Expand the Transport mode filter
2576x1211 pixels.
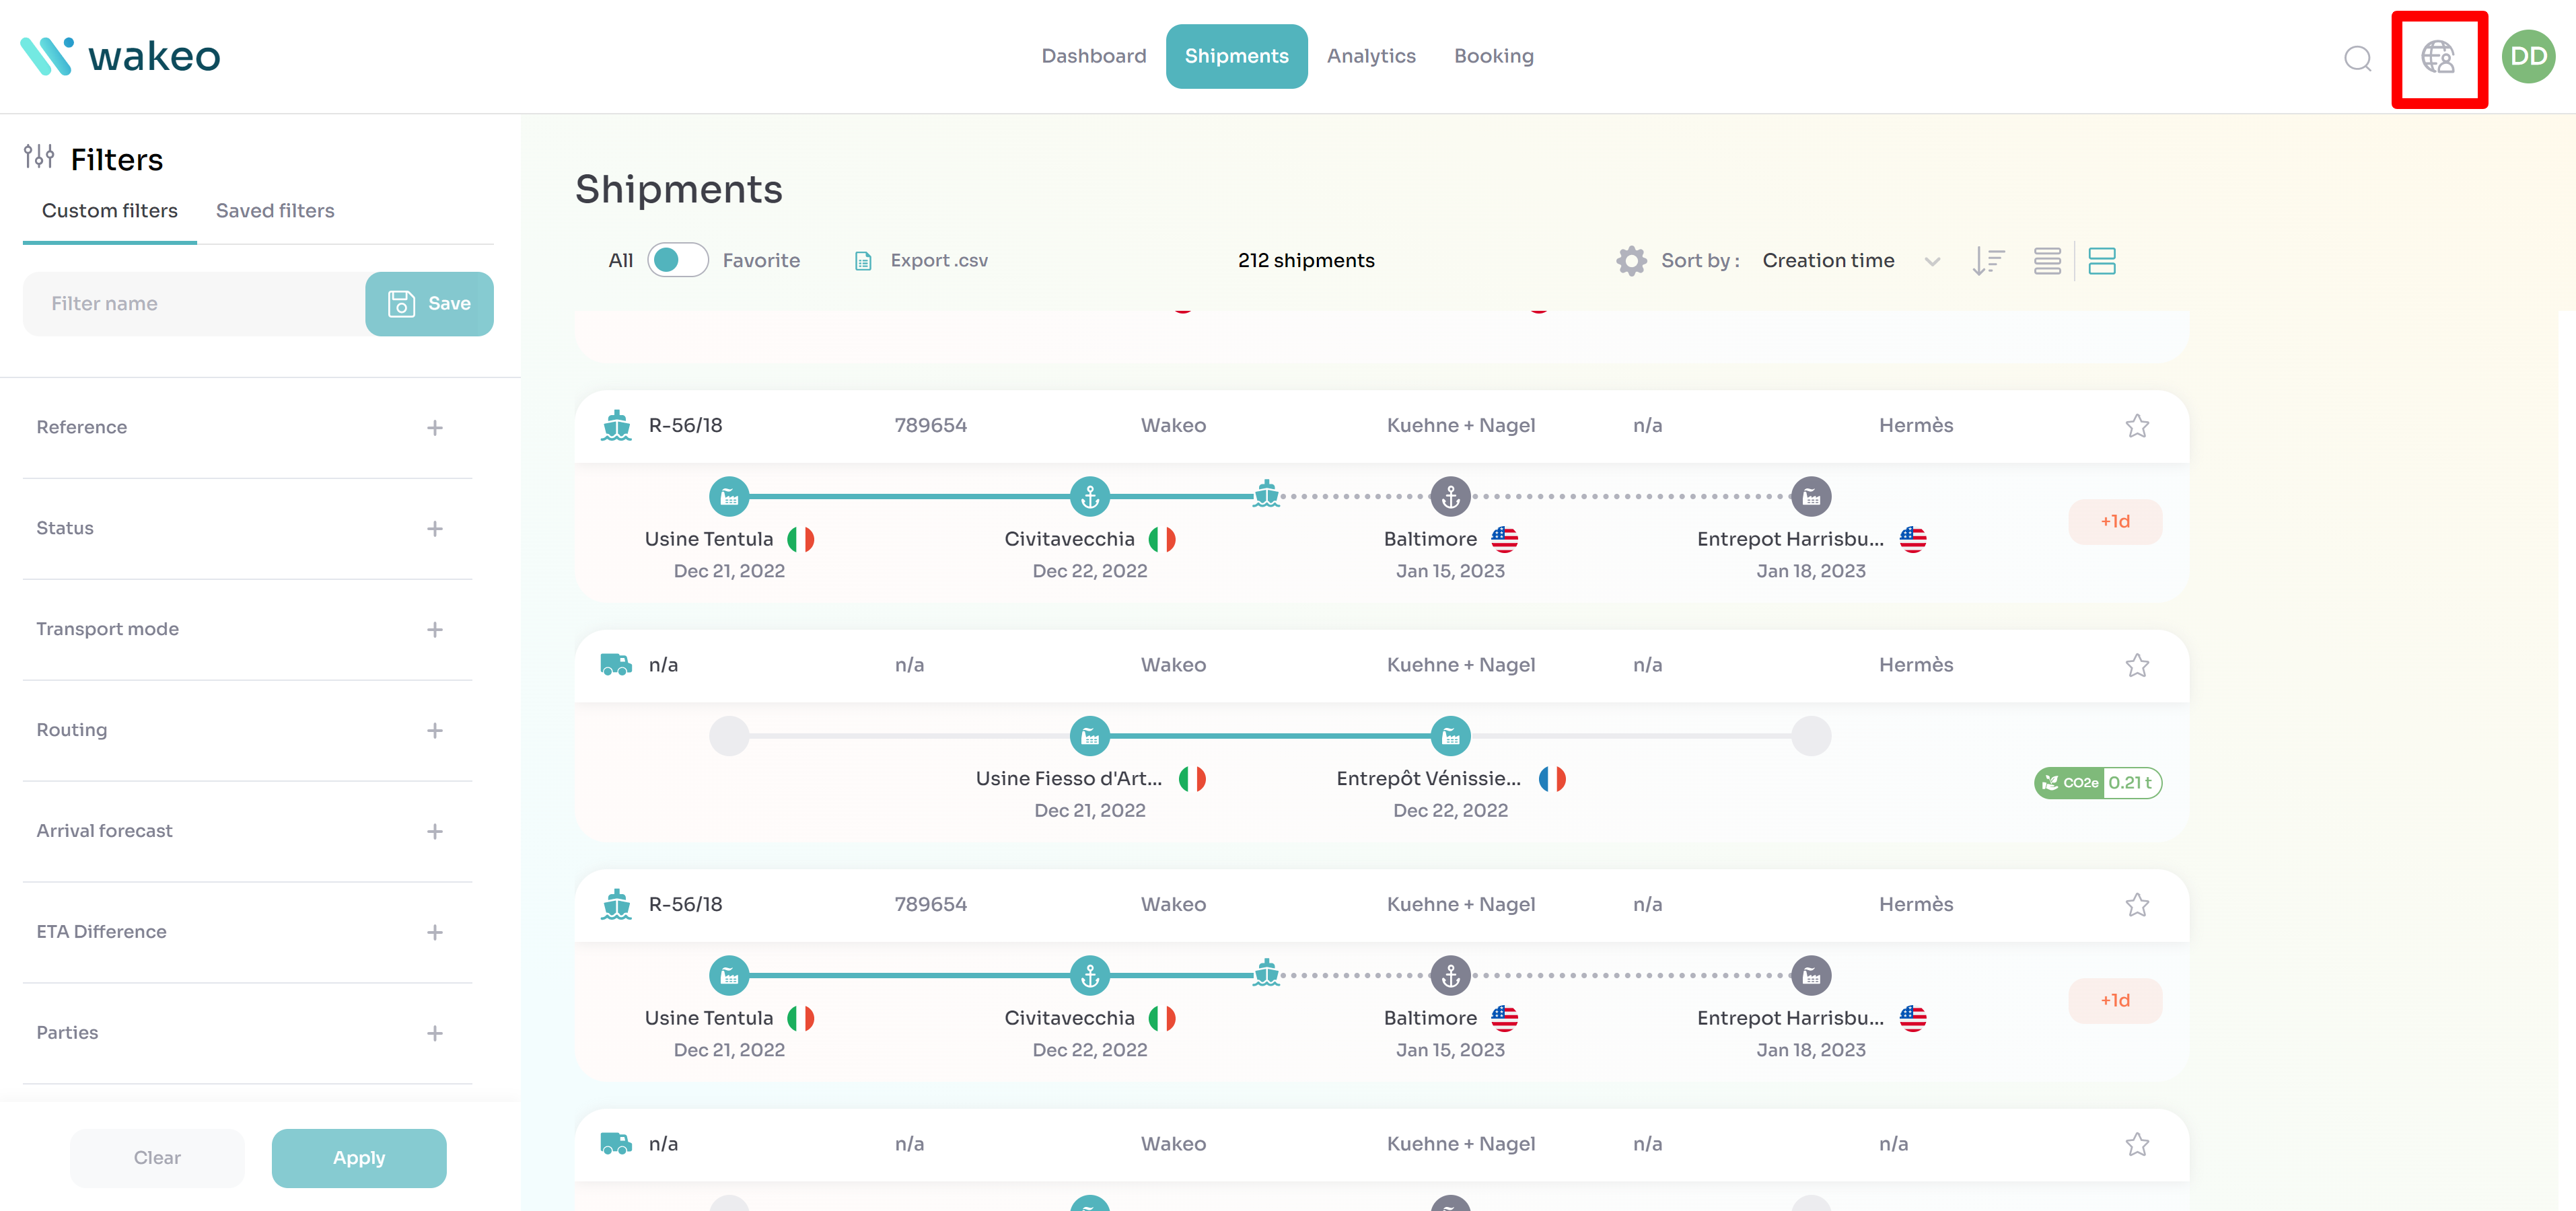(x=434, y=630)
